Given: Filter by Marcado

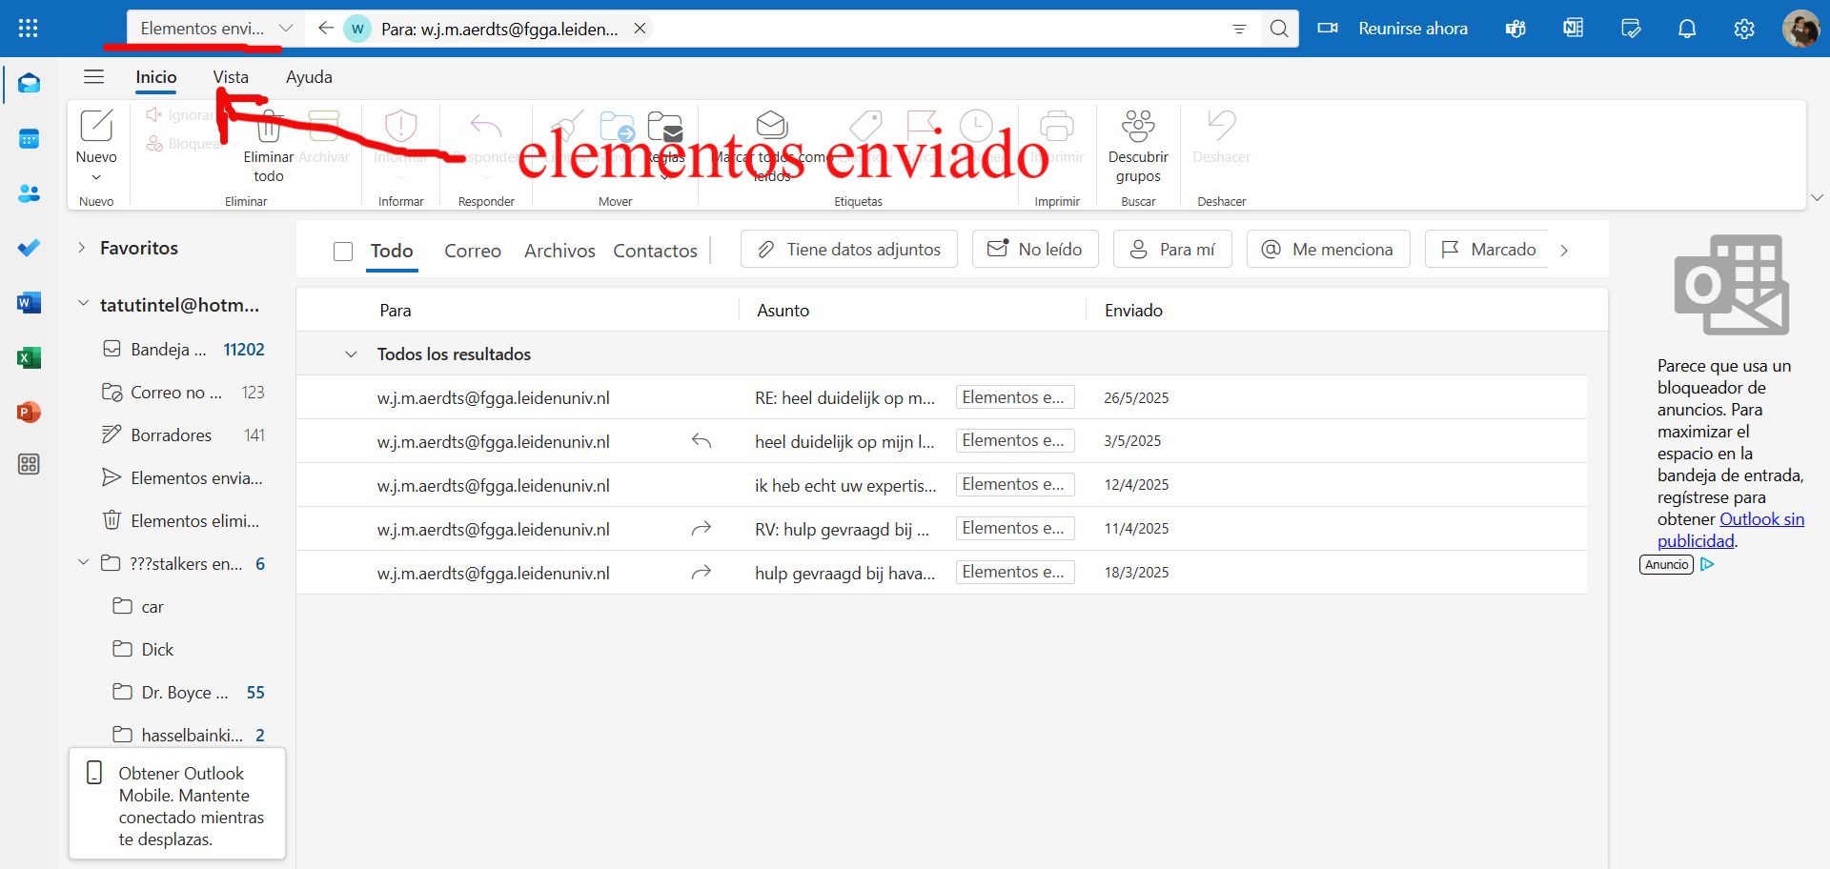Looking at the screenshot, I should (1488, 249).
